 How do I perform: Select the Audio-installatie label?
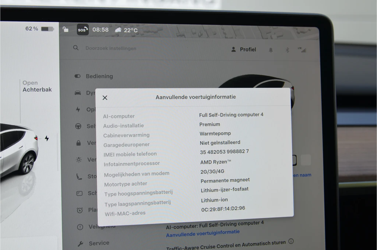pos(124,126)
